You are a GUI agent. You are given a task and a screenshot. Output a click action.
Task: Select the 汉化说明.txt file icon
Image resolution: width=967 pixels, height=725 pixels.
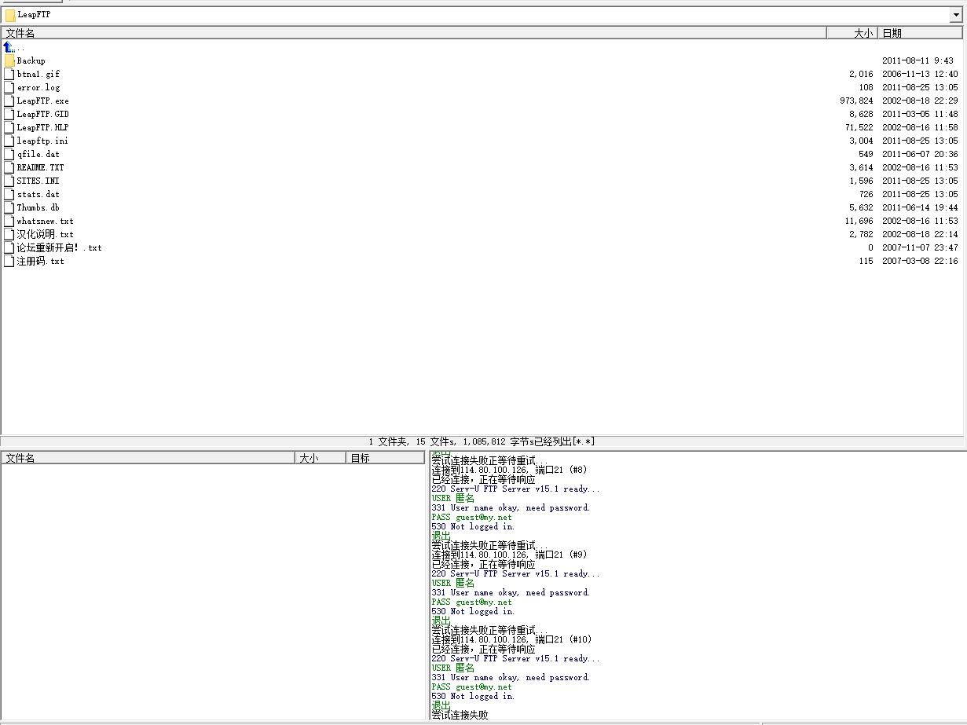9,234
